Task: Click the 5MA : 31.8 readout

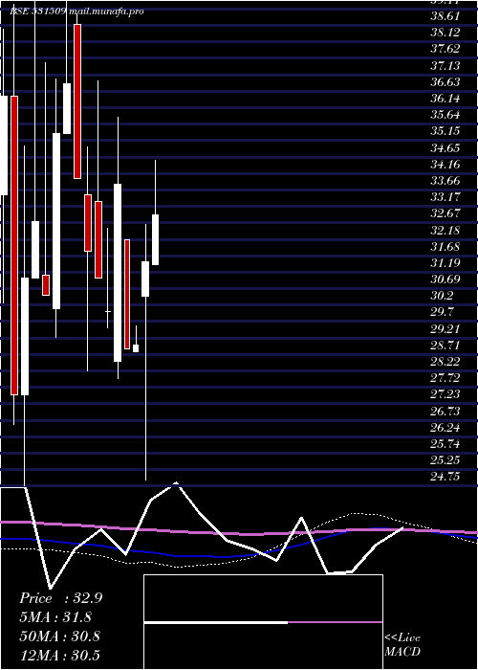Action: point(55,617)
